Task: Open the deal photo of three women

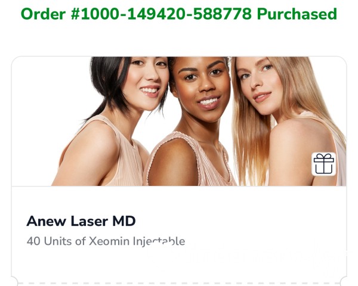Action: (x=179, y=121)
